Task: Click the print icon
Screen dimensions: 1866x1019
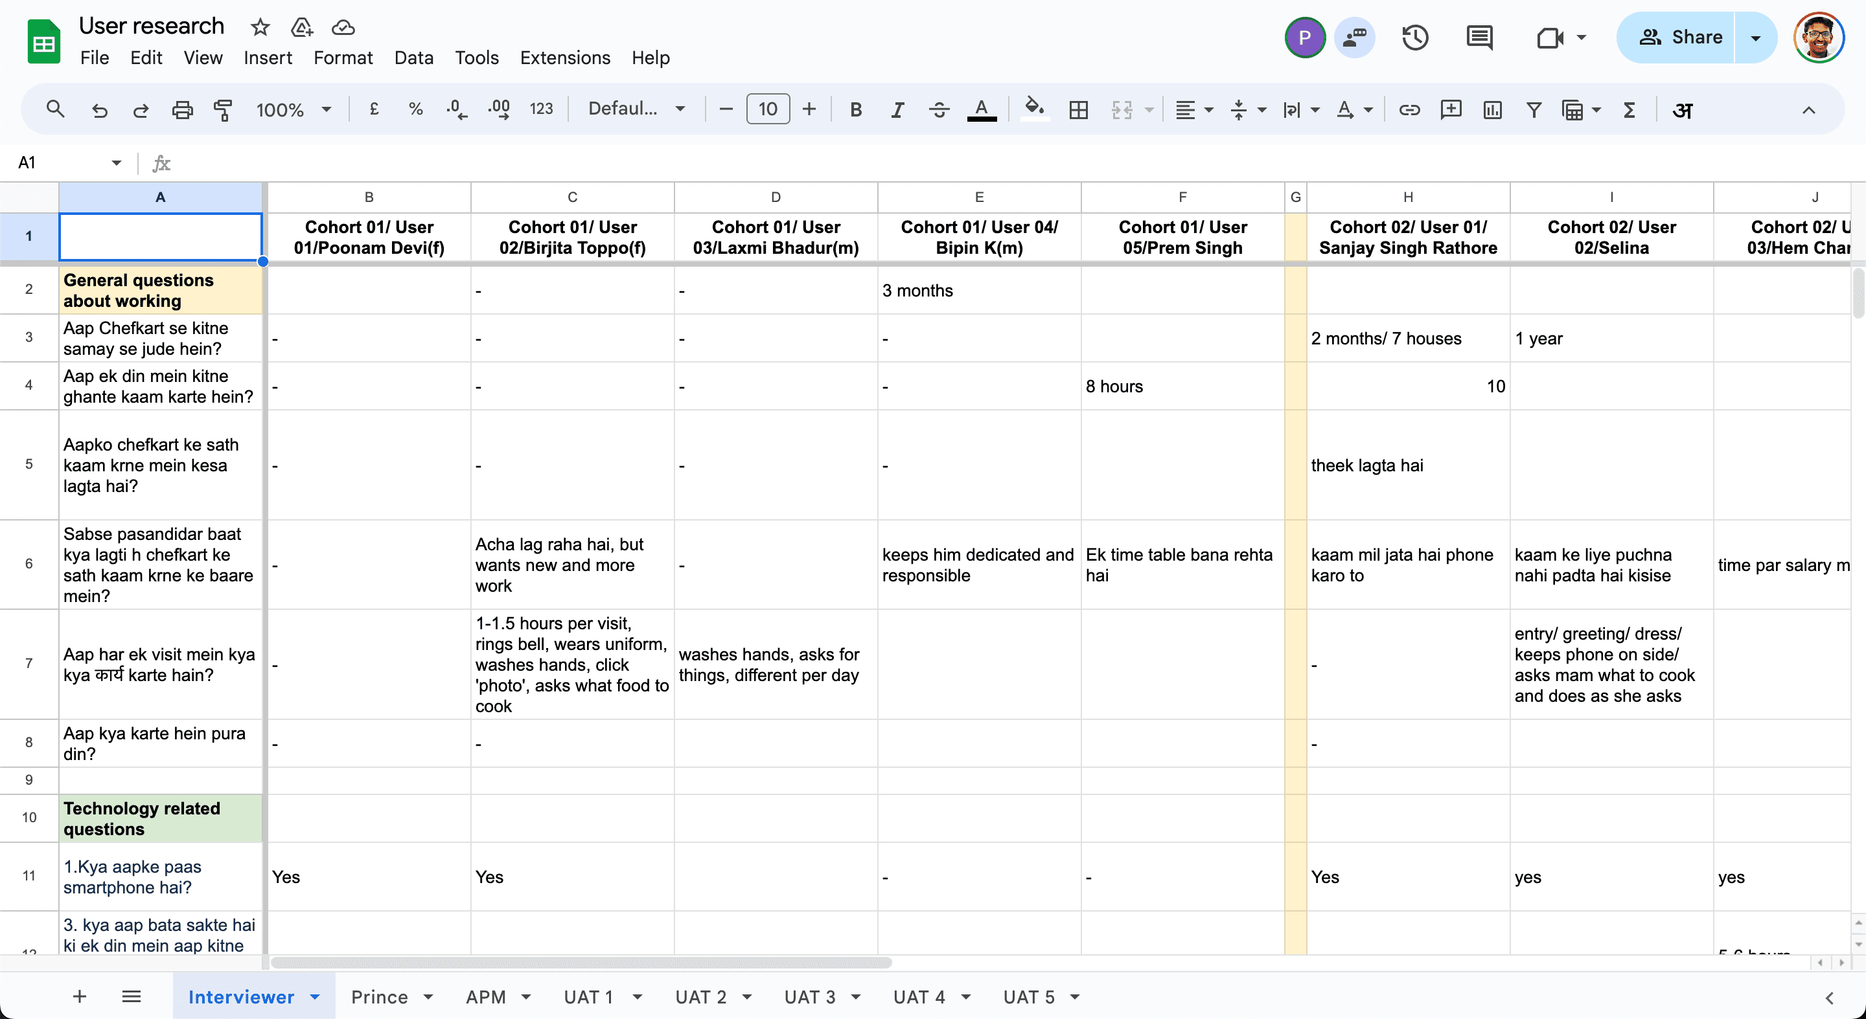Action: [x=182, y=110]
